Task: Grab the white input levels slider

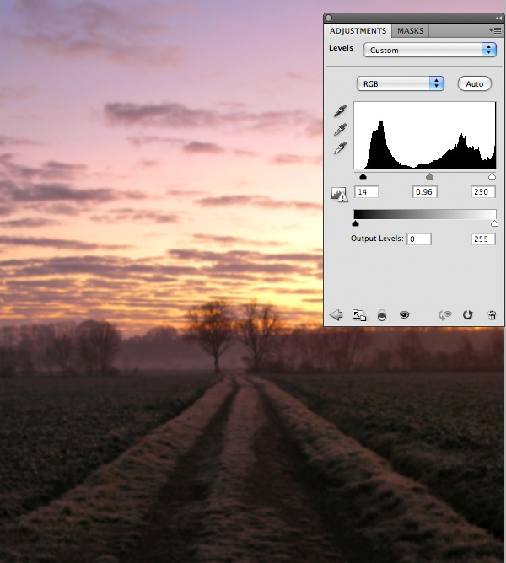Action: click(492, 176)
